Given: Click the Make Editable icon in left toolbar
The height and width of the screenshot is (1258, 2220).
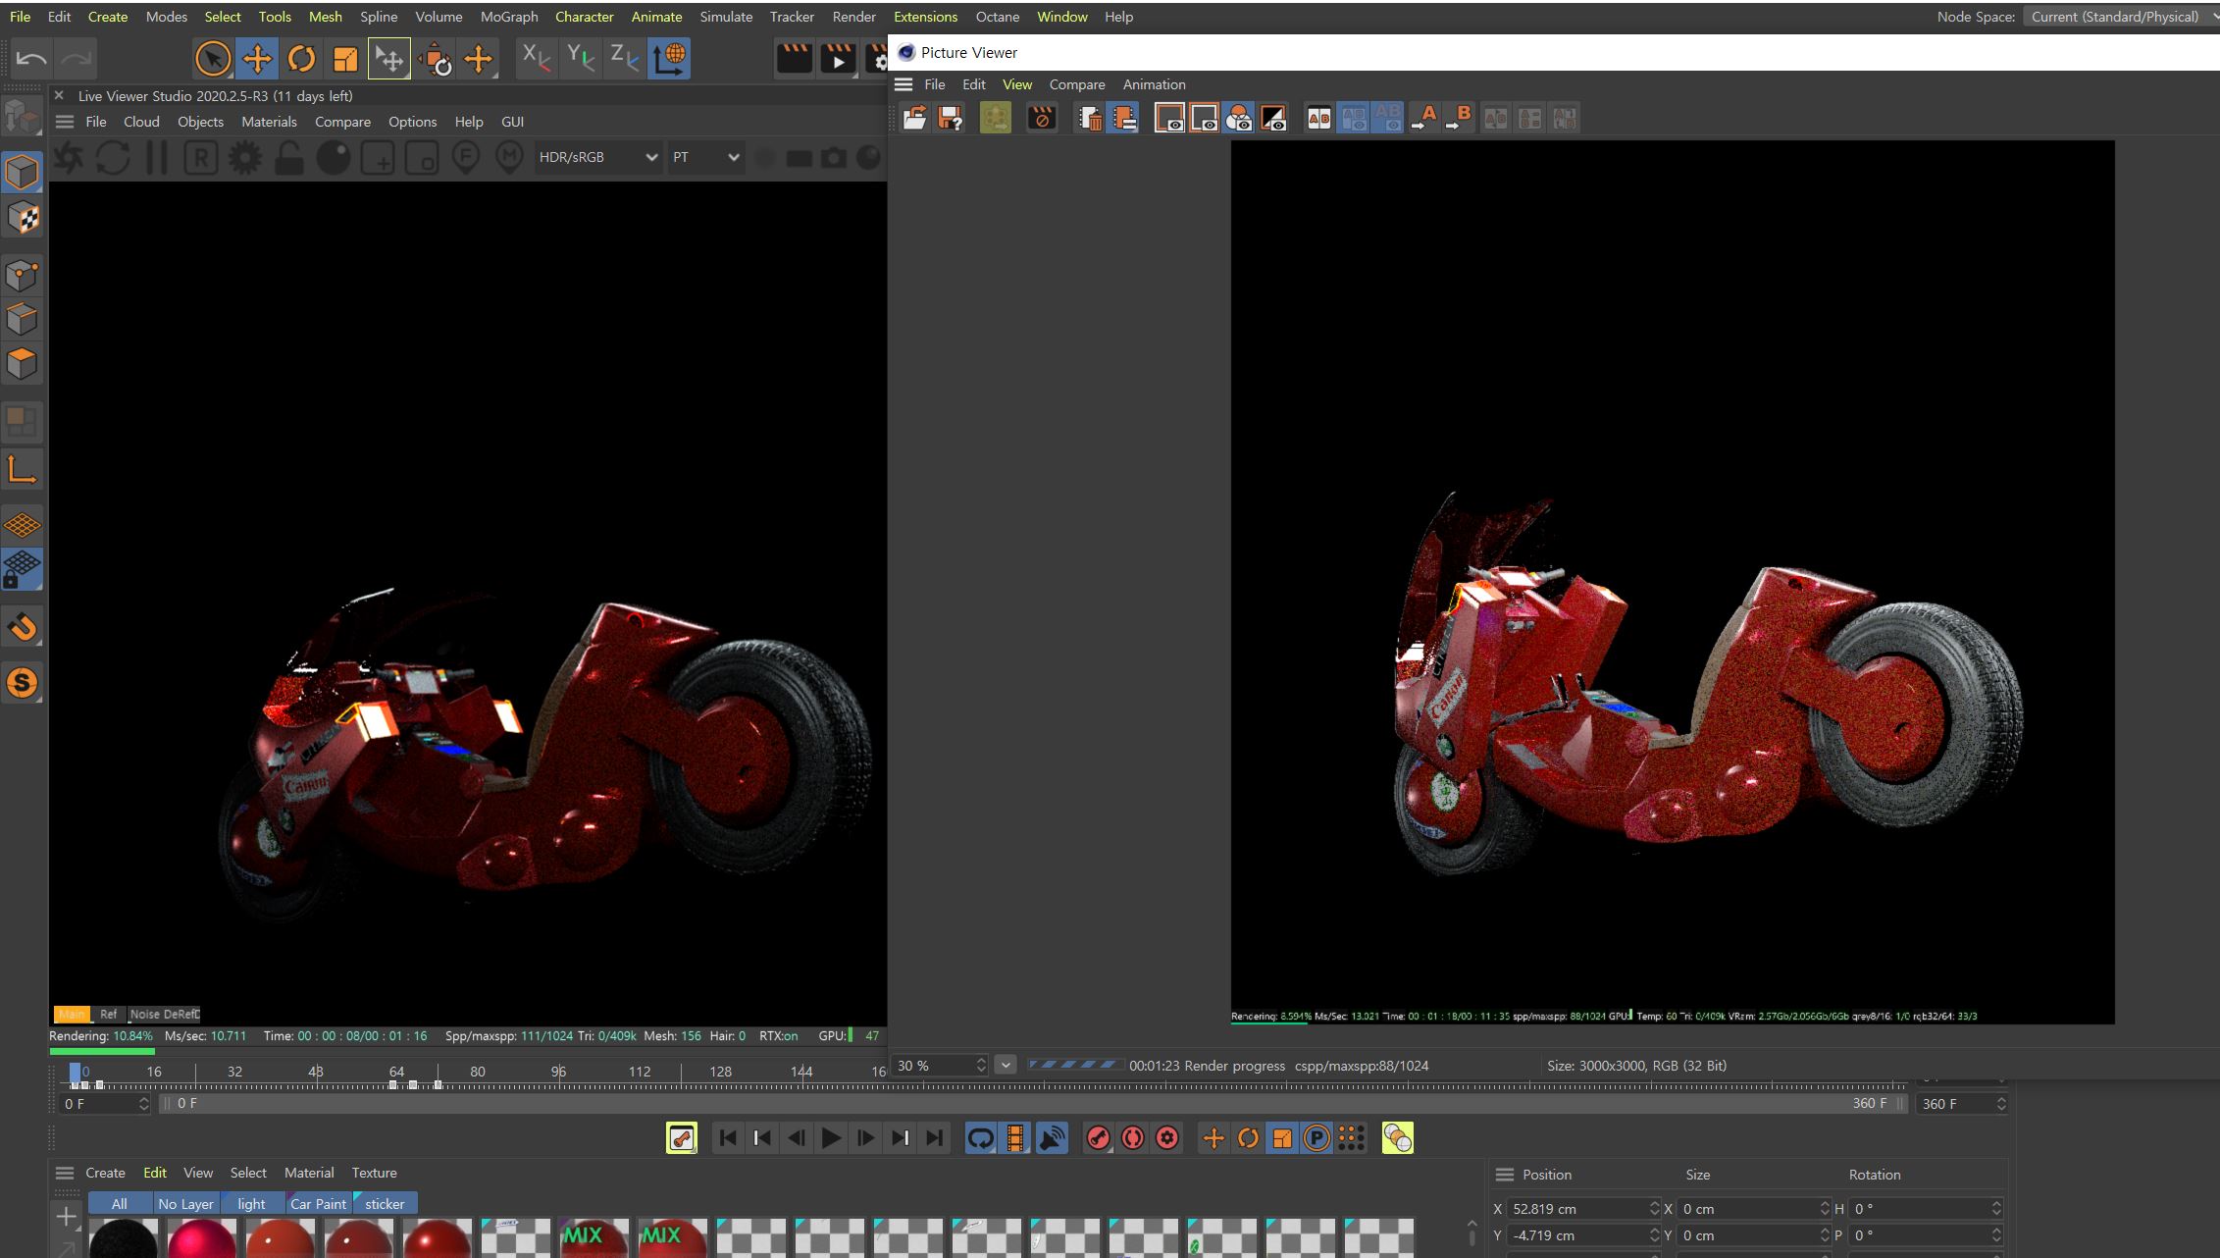Looking at the screenshot, I should 22,117.
